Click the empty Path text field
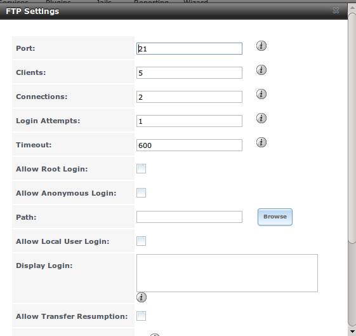This screenshot has width=356, height=336. (x=189, y=217)
